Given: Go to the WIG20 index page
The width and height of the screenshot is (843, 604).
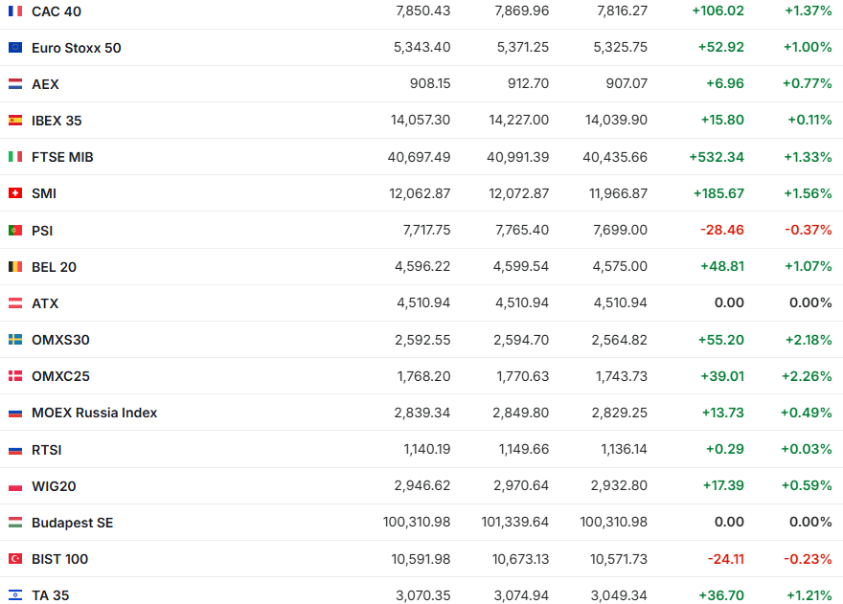Looking at the screenshot, I should click(x=54, y=486).
